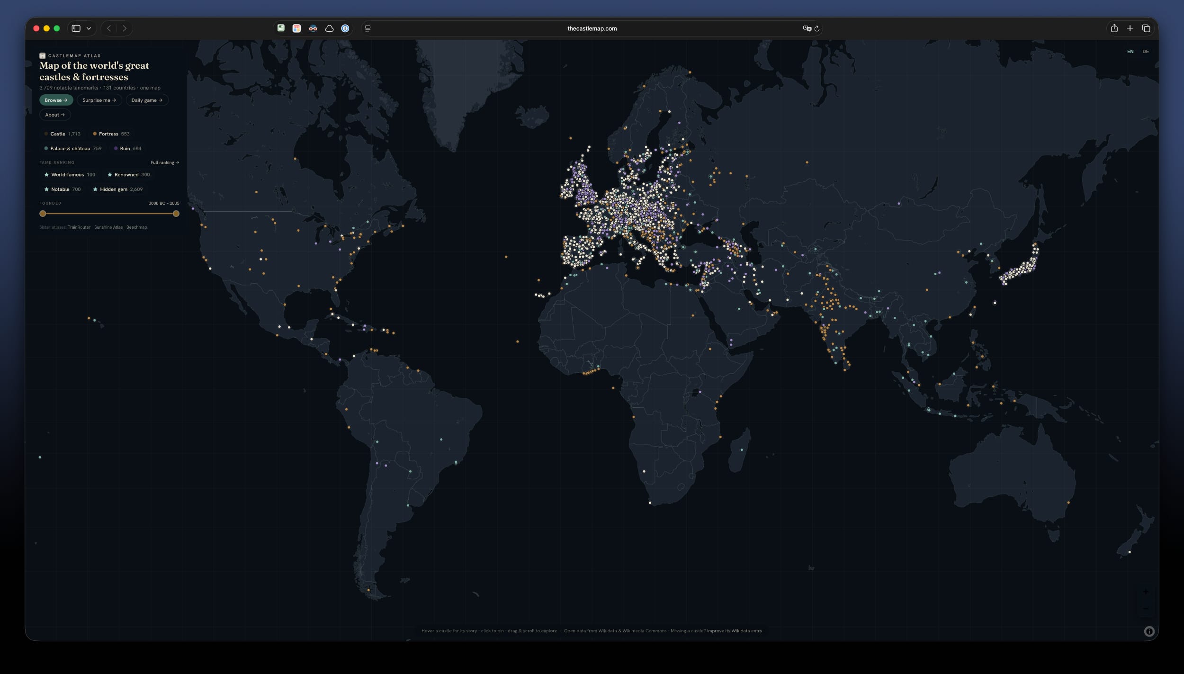Click the 'Map of the world's great castles' heading
This screenshot has width=1184, height=674.
[94, 71]
